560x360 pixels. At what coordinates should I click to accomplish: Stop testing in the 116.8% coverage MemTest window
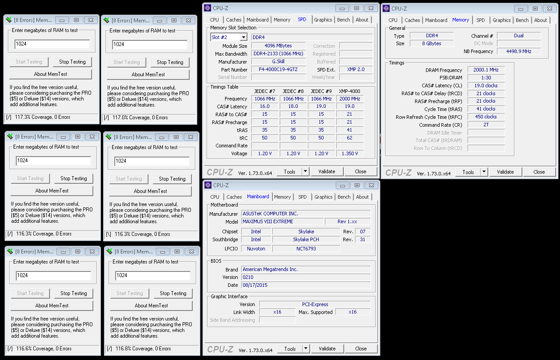click(x=173, y=293)
